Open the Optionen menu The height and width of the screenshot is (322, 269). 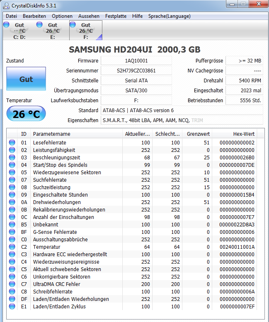click(62, 16)
